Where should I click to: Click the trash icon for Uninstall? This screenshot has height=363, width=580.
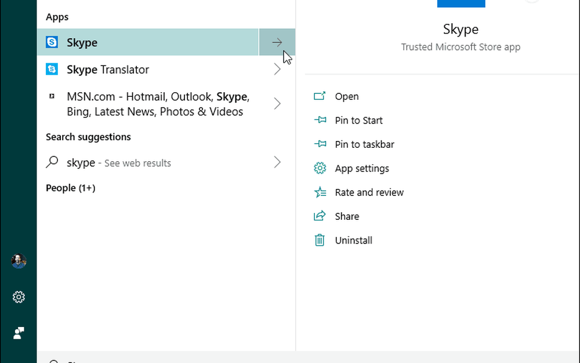tap(320, 240)
